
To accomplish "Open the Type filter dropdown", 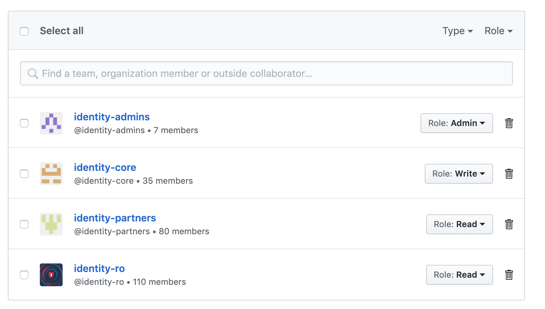I will click(457, 31).
